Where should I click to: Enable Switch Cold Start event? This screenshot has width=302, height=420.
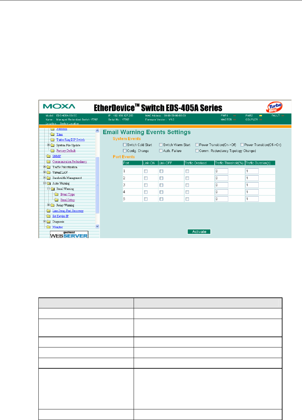[x=125, y=145]
